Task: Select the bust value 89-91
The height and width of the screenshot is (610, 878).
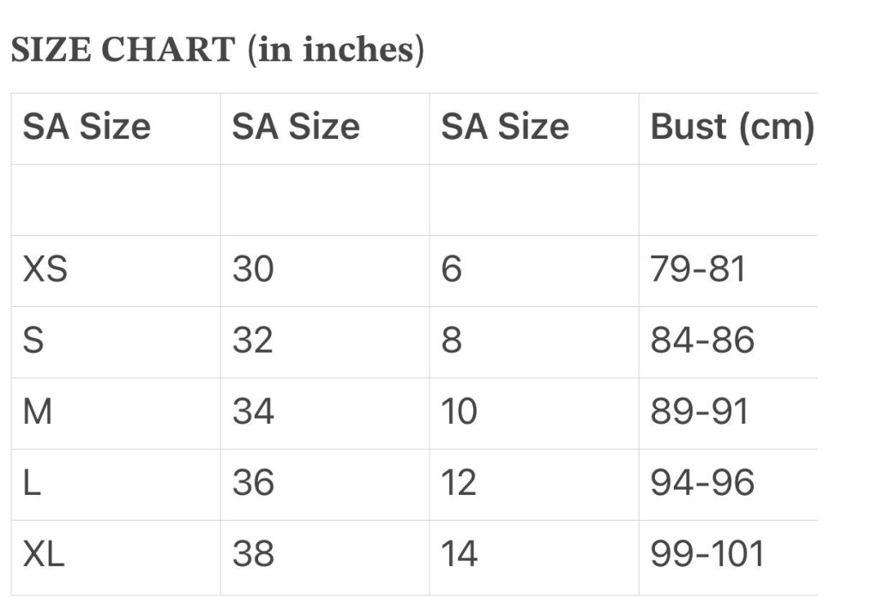Action: (x=700, y=412)
